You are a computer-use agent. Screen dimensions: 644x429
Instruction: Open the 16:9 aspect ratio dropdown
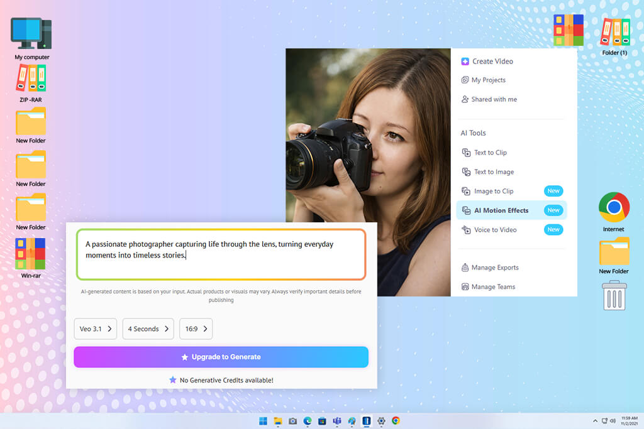196,329
